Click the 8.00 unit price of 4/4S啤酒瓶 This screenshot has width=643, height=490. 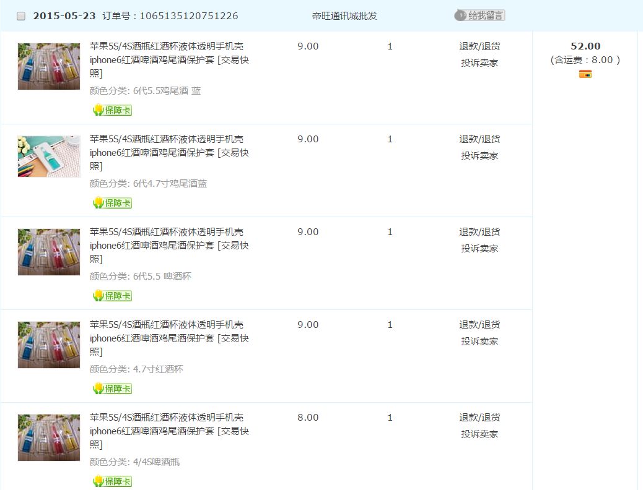pyautogui.click(x=308, y=418)
